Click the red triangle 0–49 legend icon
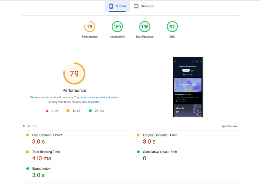The height and width of the screenshot is (183, 260). 47,111
